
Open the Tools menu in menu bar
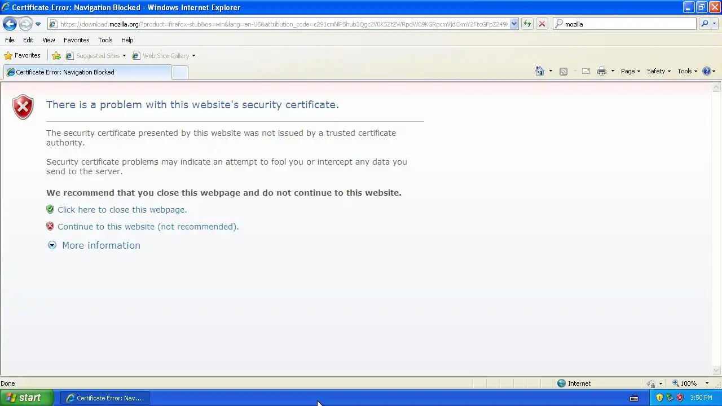[x=105, y=40]
